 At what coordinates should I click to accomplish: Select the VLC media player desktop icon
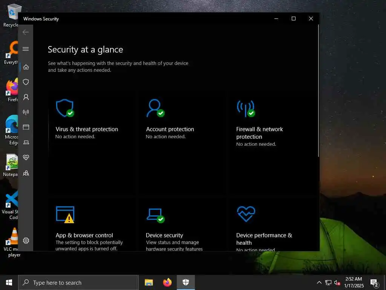click(12, 243)
